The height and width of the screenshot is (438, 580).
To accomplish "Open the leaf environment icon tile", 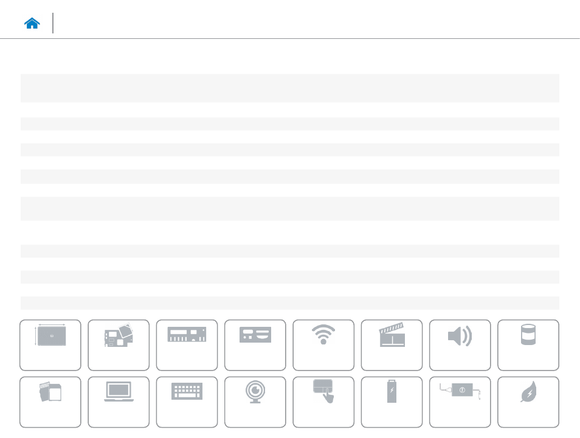I will tap(528, 402).
